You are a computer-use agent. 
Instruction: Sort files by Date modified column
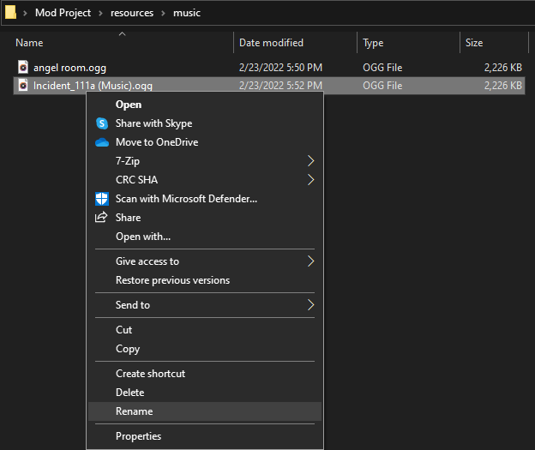pos(271,43)
